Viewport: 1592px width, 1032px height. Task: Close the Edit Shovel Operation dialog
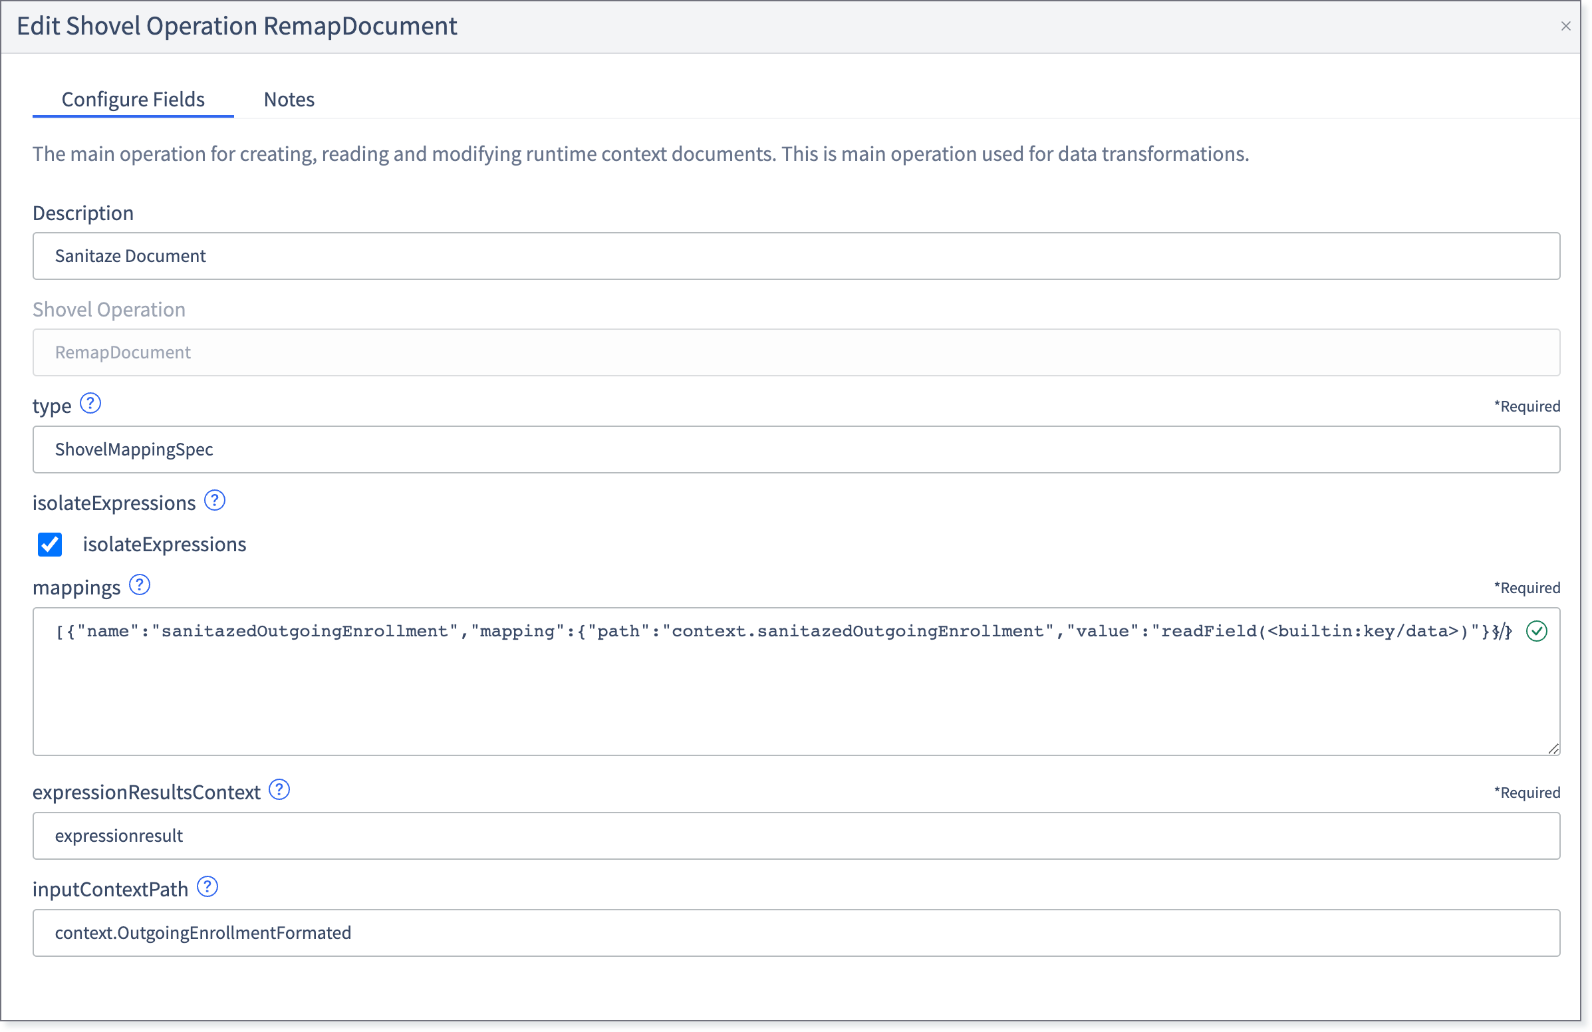click(x=1566, y=26)
